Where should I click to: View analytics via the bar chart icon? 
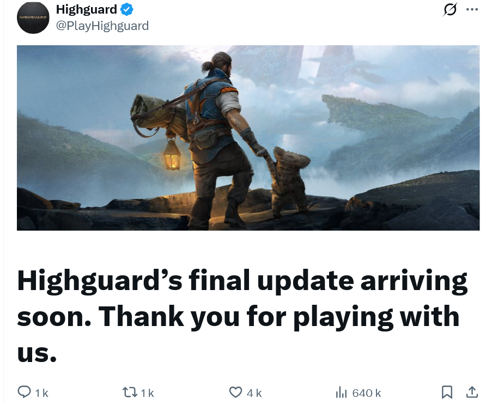tap(341, 393)
